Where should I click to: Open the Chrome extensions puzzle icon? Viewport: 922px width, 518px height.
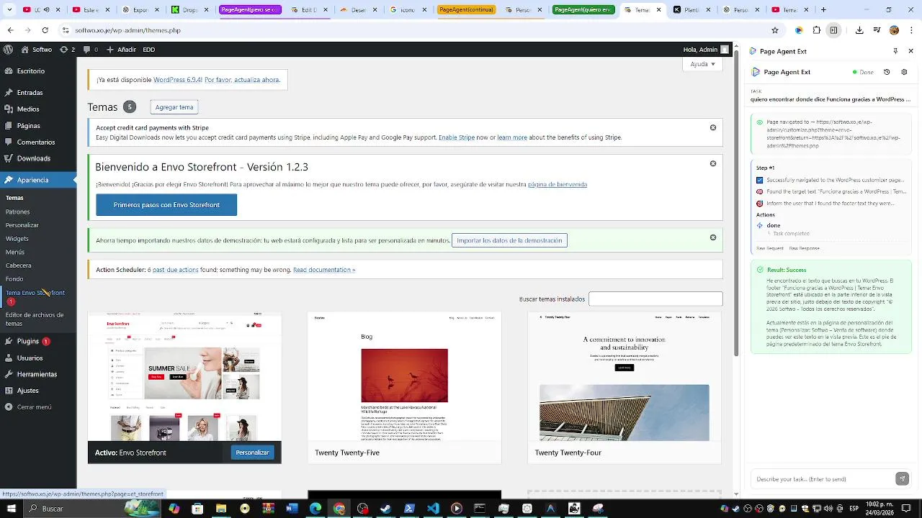pos(816,30)
